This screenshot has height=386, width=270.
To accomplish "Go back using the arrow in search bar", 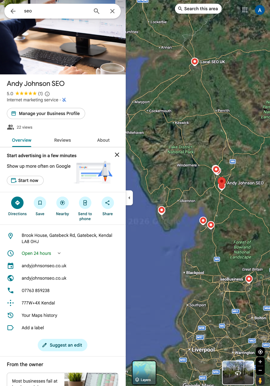I will pyautogui.click(x=13, y=11).
